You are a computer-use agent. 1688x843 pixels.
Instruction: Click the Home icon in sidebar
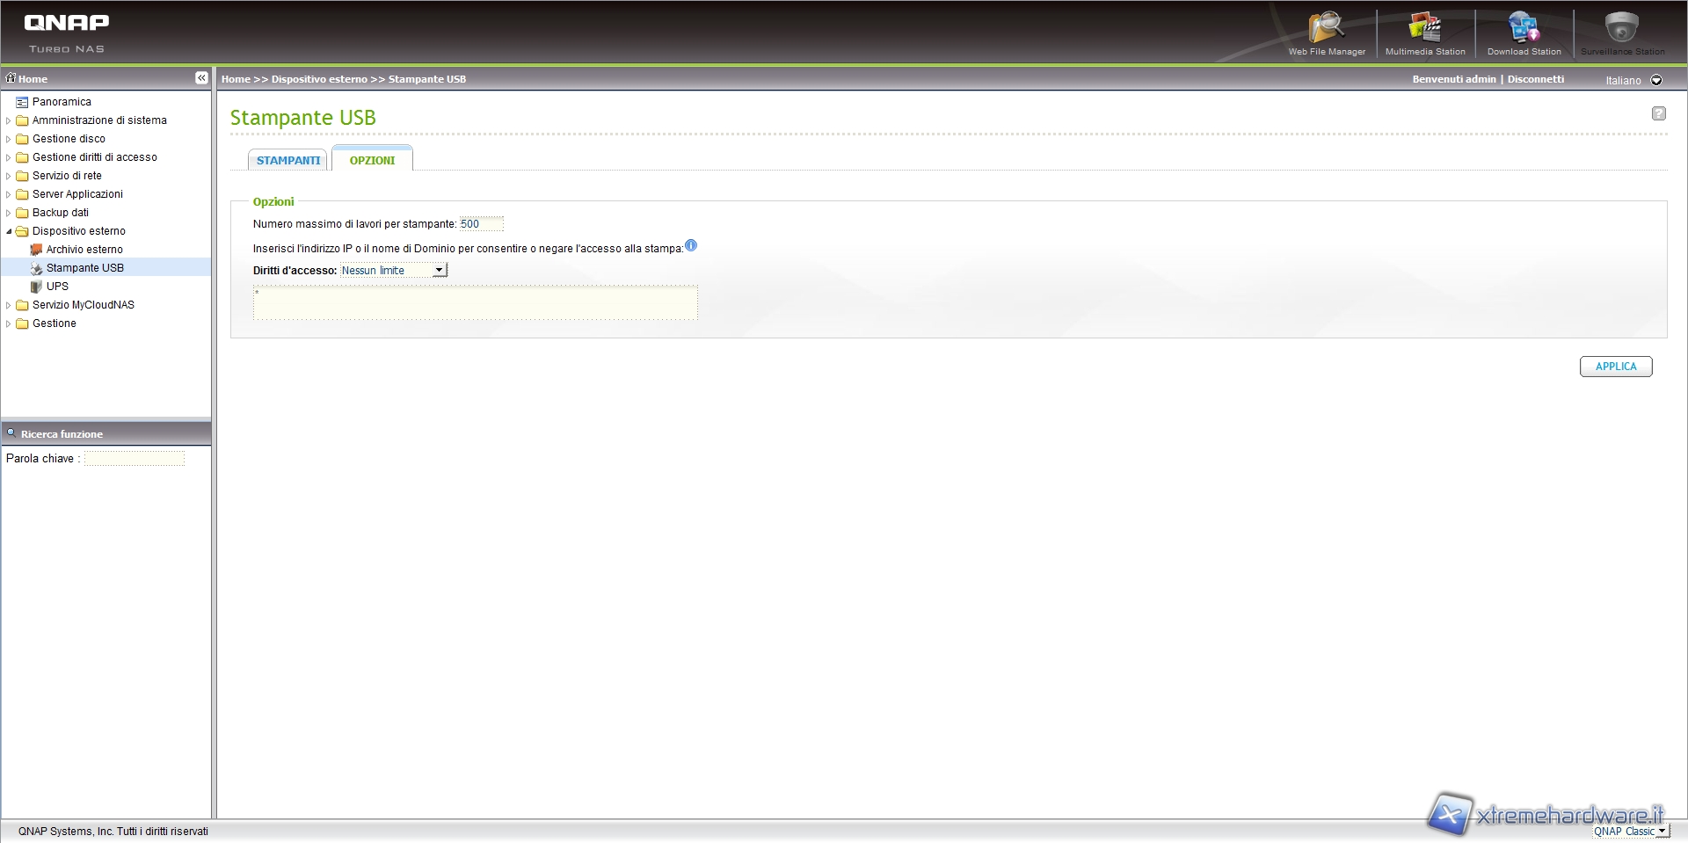11,78
